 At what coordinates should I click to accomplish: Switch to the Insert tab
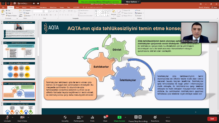point(18,7)
